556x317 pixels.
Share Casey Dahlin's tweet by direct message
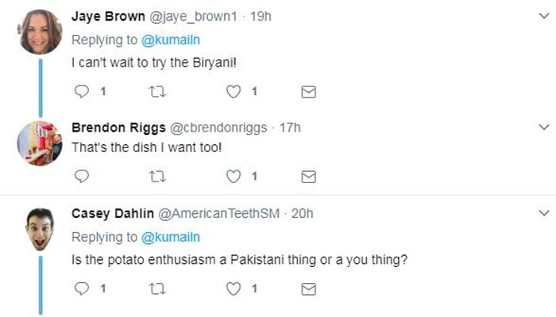[309, 290]
